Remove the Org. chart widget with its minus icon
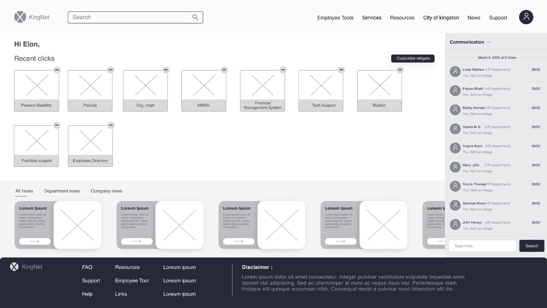Viewport: 547px width, 308px height. coord(166,70)
